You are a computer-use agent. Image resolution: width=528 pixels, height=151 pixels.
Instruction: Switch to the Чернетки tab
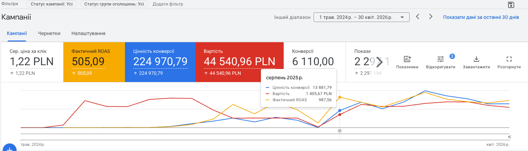[49, 33]
